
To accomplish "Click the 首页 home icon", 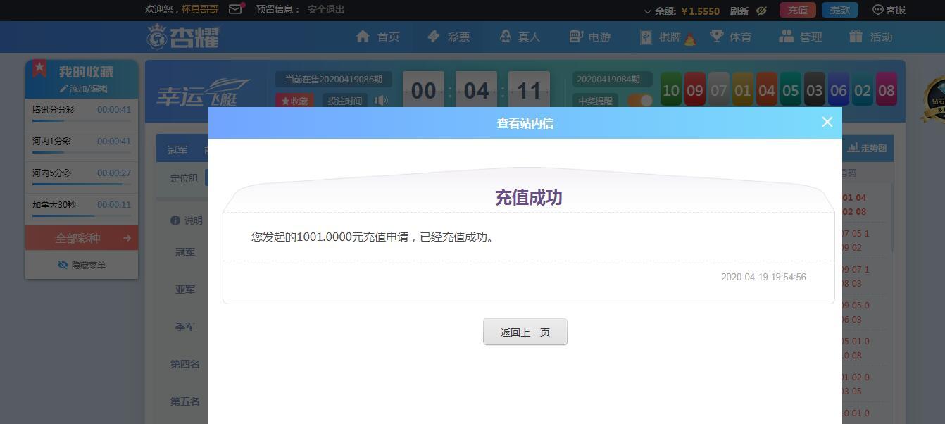I will [363, 37].
